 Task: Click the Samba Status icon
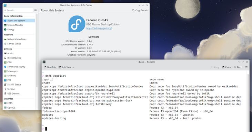(x=5, y=44)
